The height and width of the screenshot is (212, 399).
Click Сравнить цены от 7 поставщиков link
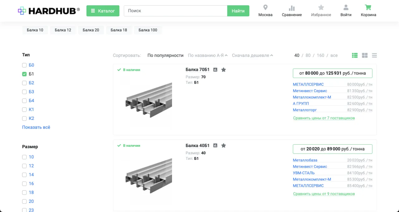click(324, 118)
